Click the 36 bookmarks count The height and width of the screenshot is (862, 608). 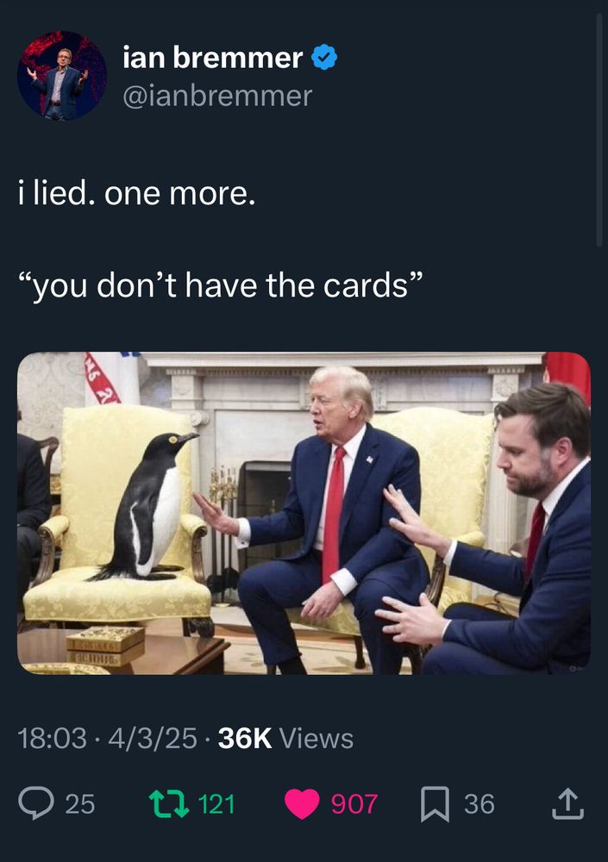click(480, 803)
